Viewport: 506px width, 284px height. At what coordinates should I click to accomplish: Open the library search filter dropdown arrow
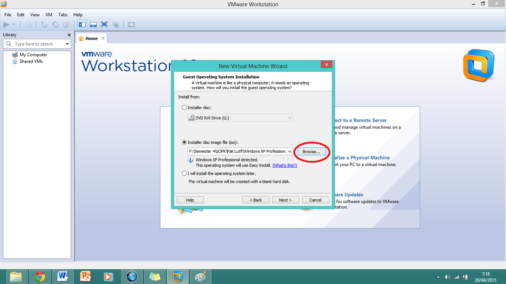coord(67,44)
